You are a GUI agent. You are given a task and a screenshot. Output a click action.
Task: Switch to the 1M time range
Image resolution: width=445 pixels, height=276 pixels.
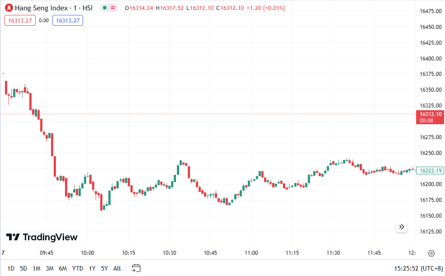(x=37, y=268)
